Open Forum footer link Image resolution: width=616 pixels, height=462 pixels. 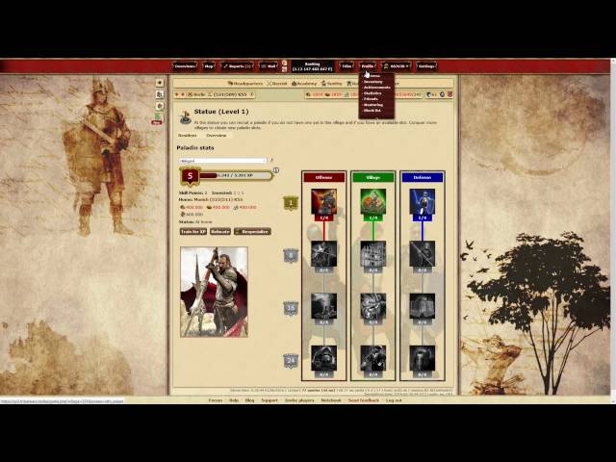(216, 400)
